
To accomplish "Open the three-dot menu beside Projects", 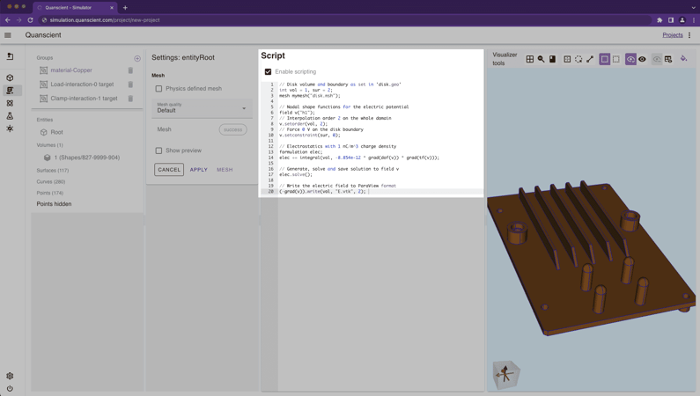I will 689,35.
